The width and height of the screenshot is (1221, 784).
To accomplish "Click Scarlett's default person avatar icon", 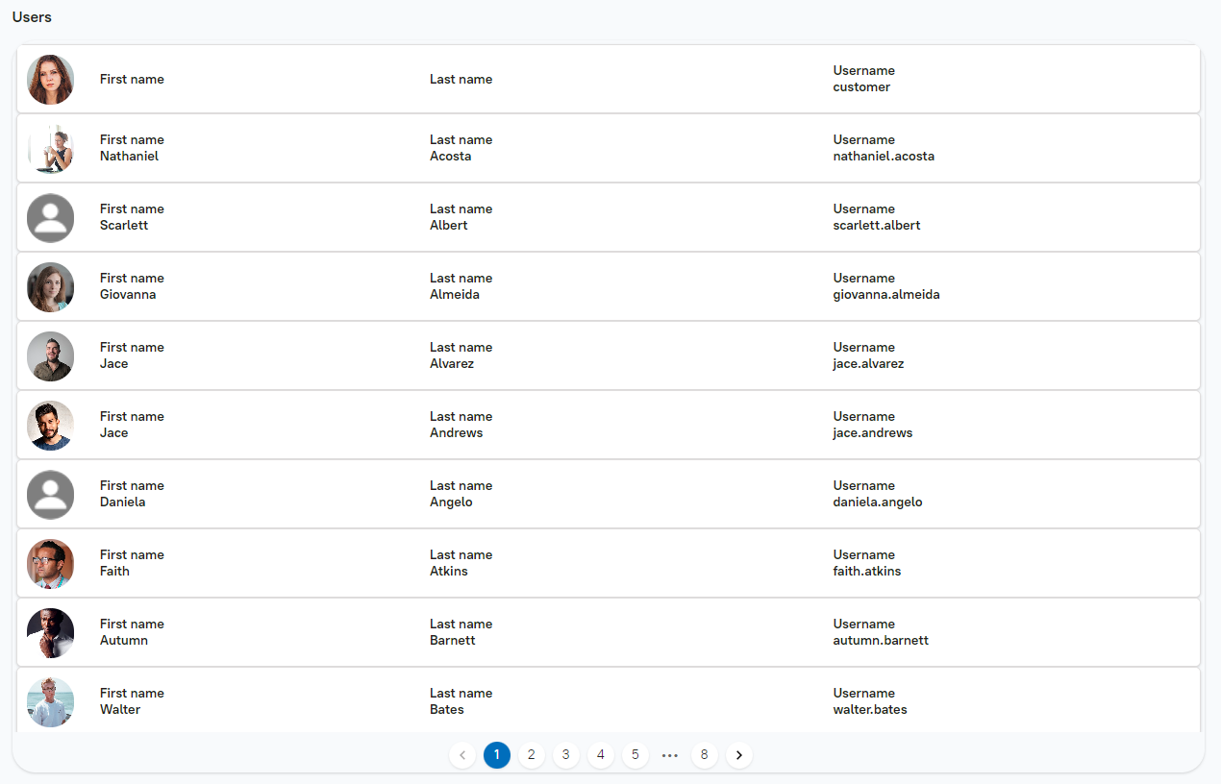I will [x=50, y=217].
